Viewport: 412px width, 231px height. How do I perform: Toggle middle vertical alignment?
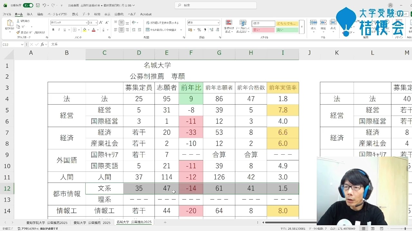click(122, 22)
